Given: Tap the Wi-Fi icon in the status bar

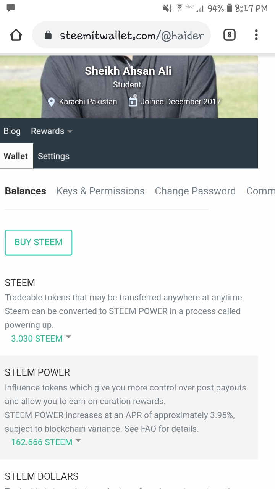Looking at the screenshot, I should [180, 7].
